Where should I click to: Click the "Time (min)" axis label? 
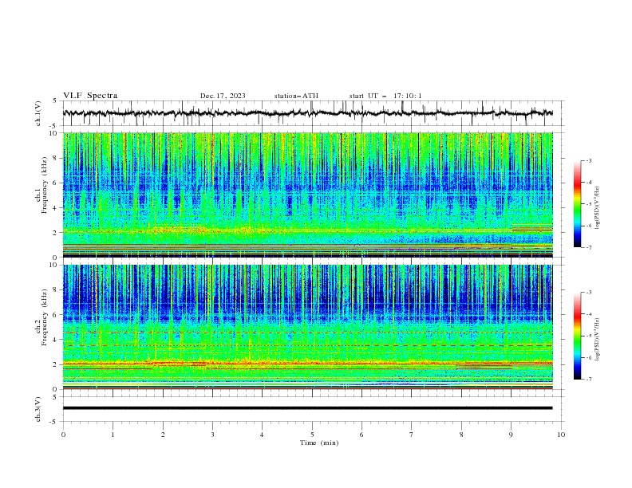click(x=319, y=443)
